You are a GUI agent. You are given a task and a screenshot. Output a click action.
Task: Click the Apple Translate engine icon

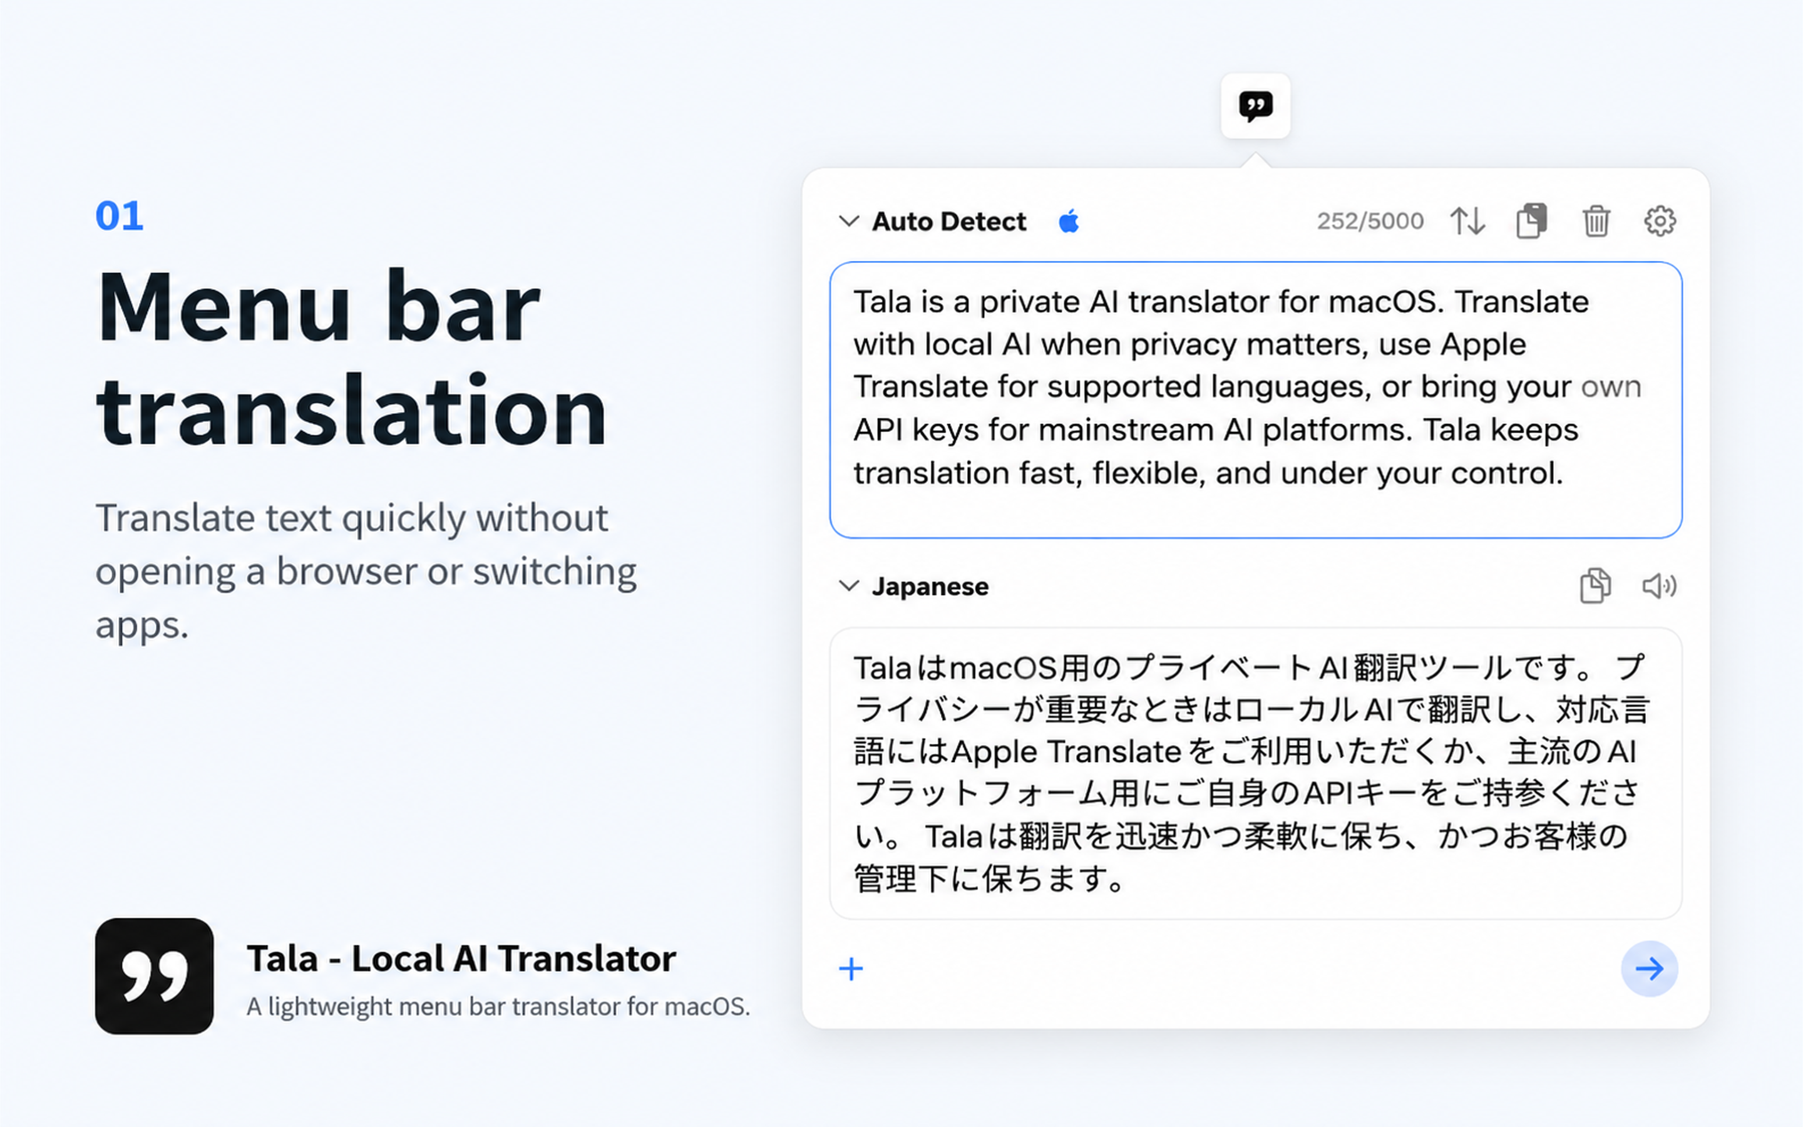pyautogui.click(x=1069, y=222)
